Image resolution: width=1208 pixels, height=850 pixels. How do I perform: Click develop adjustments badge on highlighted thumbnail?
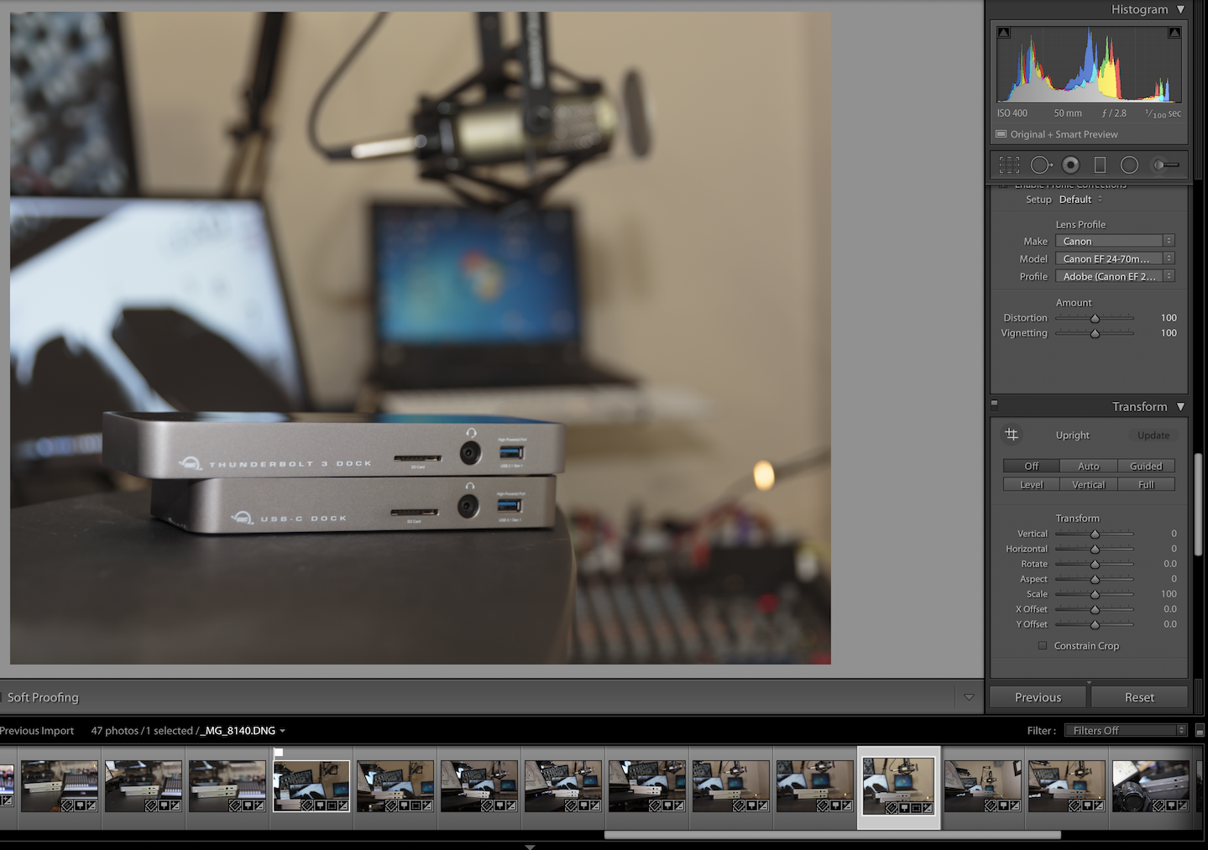[x=928, y=808]
